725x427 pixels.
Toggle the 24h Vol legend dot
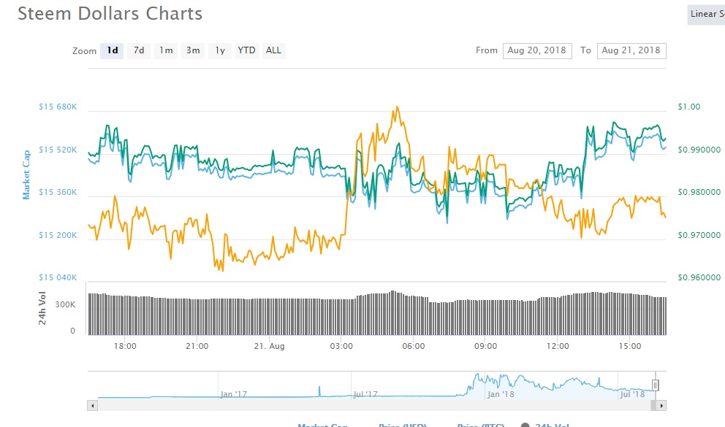click(x=525, y=425)
